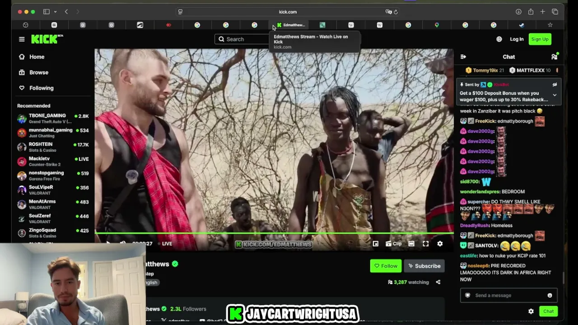Click the wonderlandxpres username in chat

pyautogui.click(x=480, y=192)
